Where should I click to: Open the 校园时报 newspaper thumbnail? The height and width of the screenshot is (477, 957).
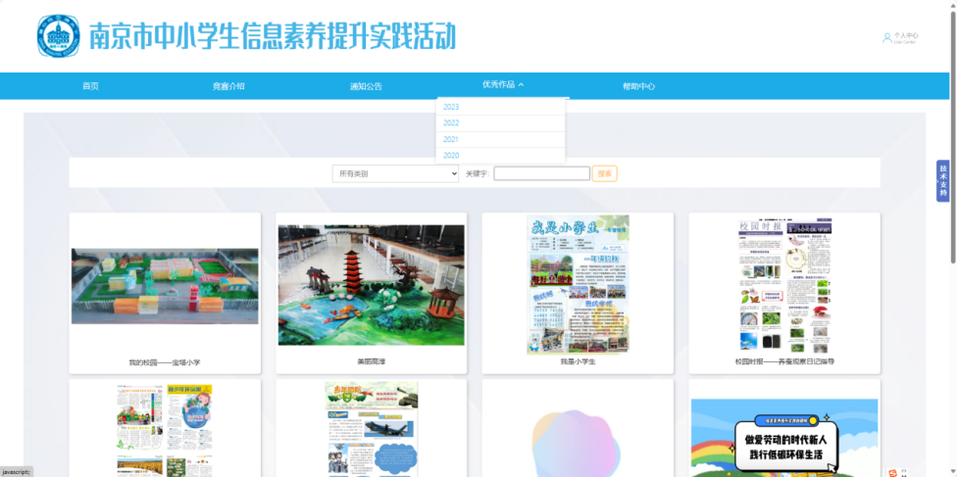(784, 284)
